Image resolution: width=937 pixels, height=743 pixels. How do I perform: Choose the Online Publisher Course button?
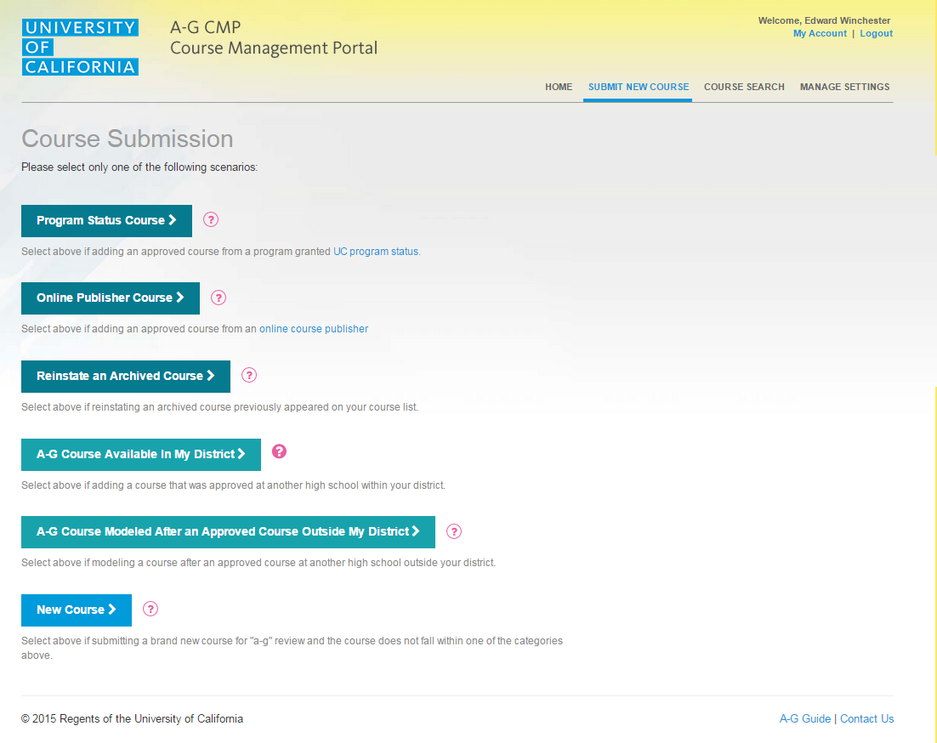[x=111, y=298]
